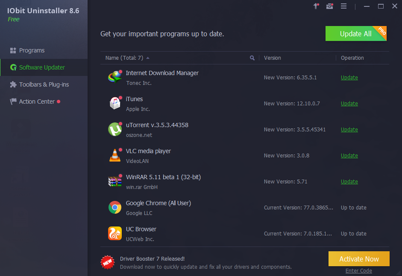Open the hamburger menu in the title bar
Screen dimensions: 402x276
tap(344, 6)
